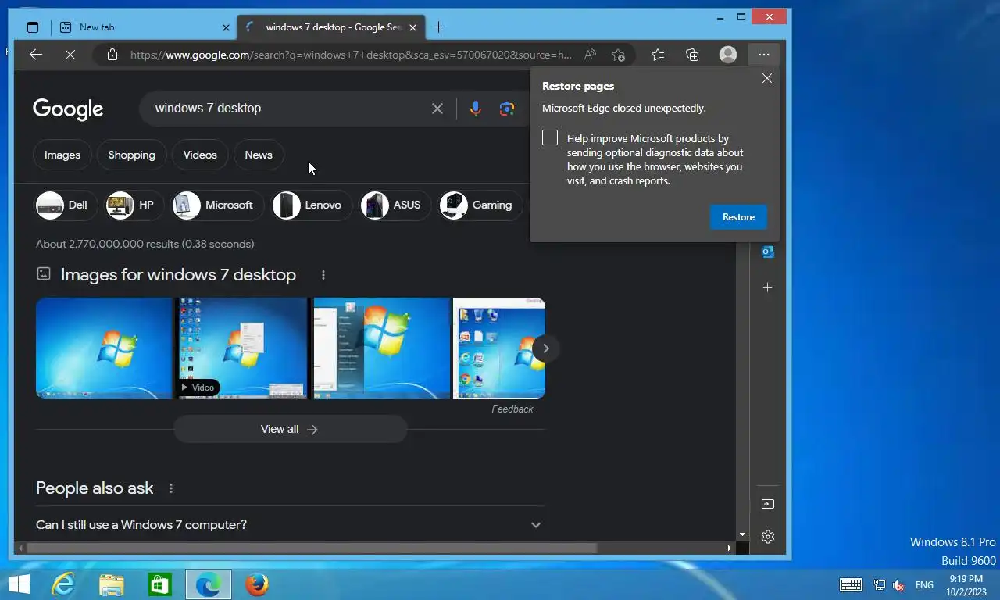Show next images with arrow button
This screenshot has width=1000, height=600.
click(x=546, y=348)
